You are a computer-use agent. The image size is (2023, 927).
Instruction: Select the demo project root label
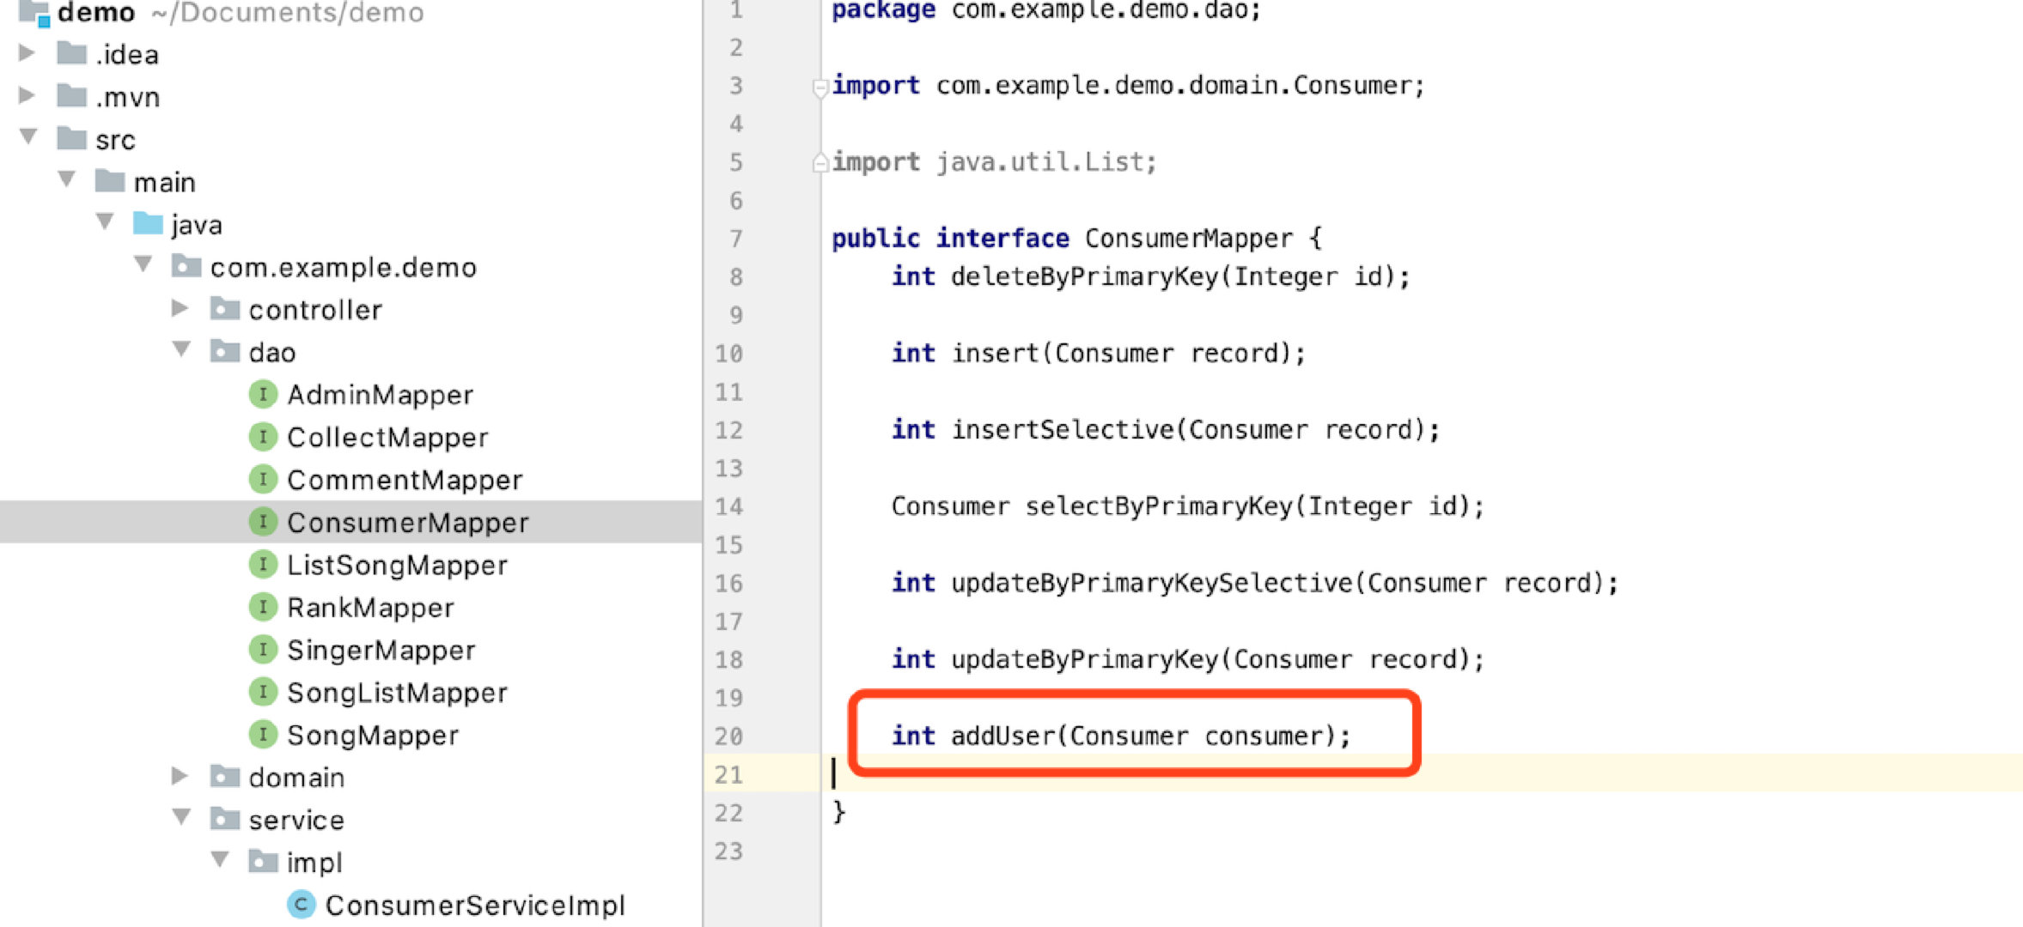point(96,12)
